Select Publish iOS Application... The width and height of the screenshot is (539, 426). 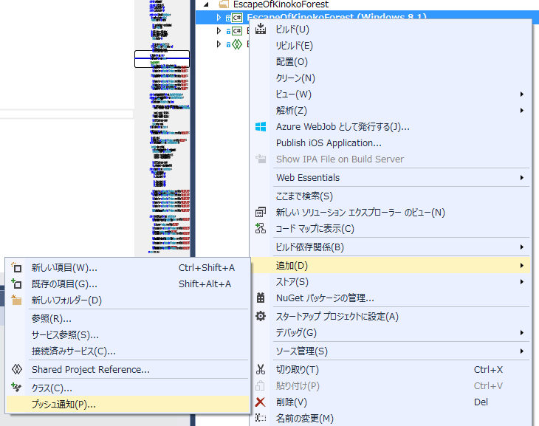(391, 142)
